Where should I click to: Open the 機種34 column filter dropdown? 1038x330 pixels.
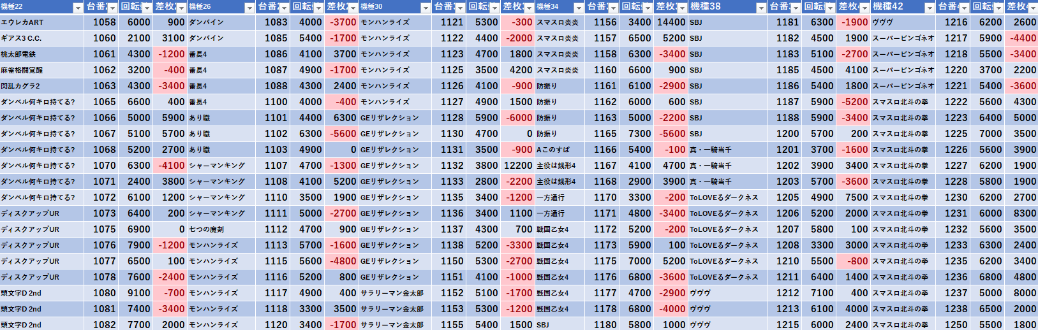(x=579, y=8)
